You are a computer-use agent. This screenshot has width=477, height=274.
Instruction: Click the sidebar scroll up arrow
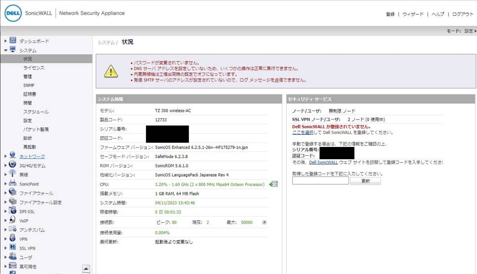[x=86, y=269]
